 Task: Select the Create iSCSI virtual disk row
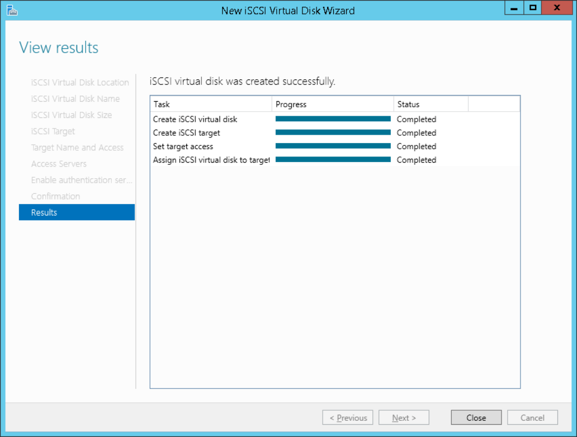coord(195,119)
